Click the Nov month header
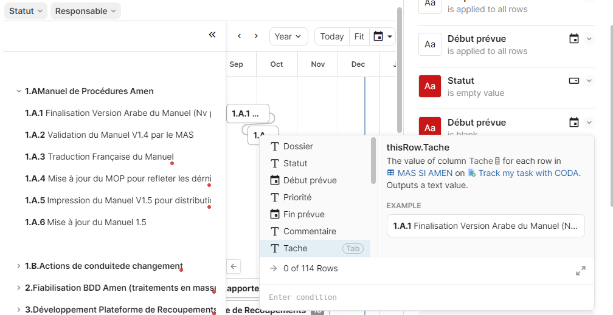The image size is (613, 315). coord(318,64)
